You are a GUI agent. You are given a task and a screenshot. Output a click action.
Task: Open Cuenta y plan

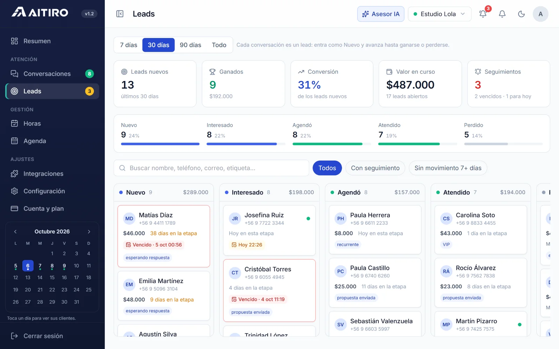[52, 209]
